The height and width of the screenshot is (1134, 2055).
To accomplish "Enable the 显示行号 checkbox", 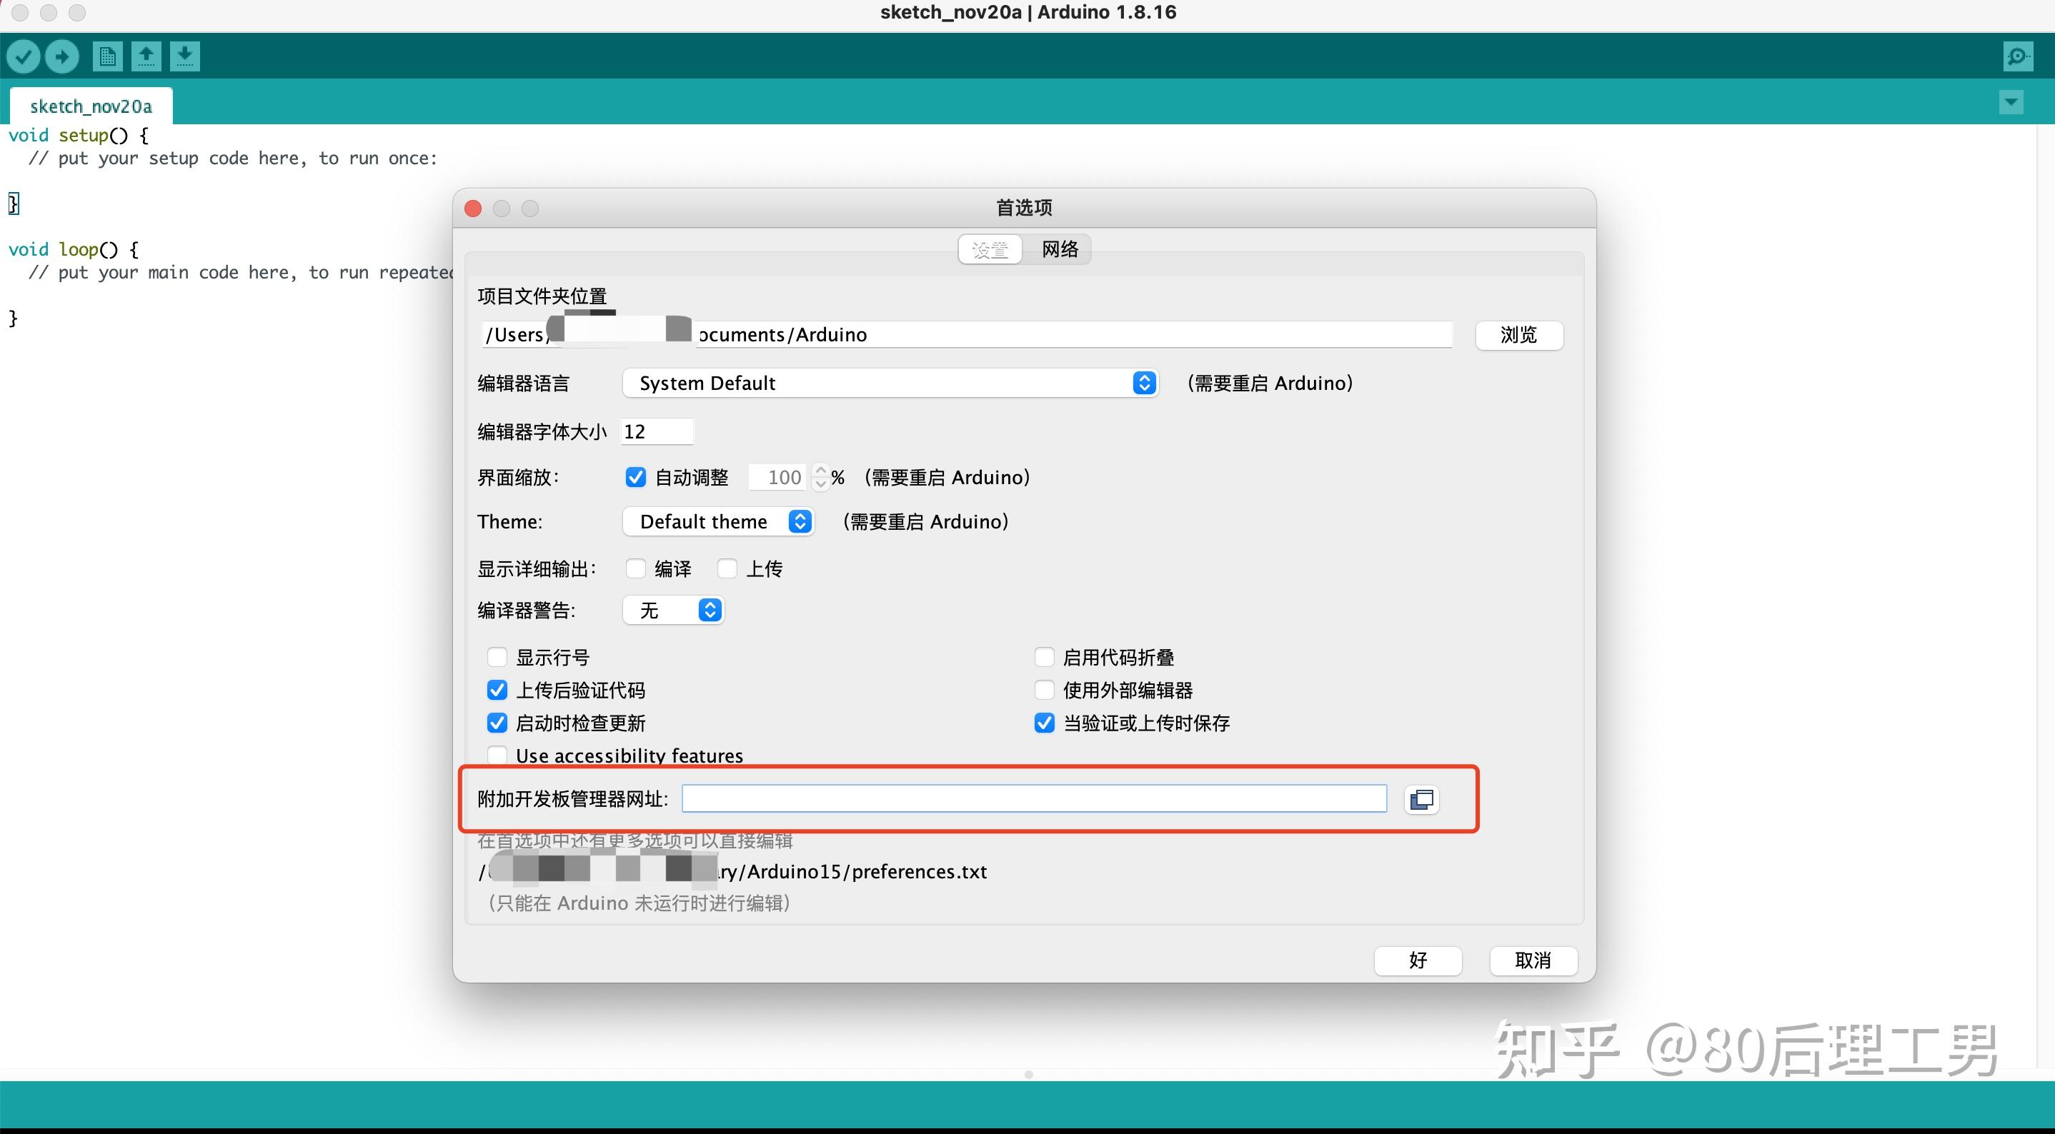I will point(497,656).
